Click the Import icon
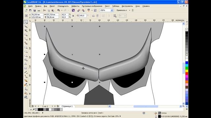 click(79, 10)
